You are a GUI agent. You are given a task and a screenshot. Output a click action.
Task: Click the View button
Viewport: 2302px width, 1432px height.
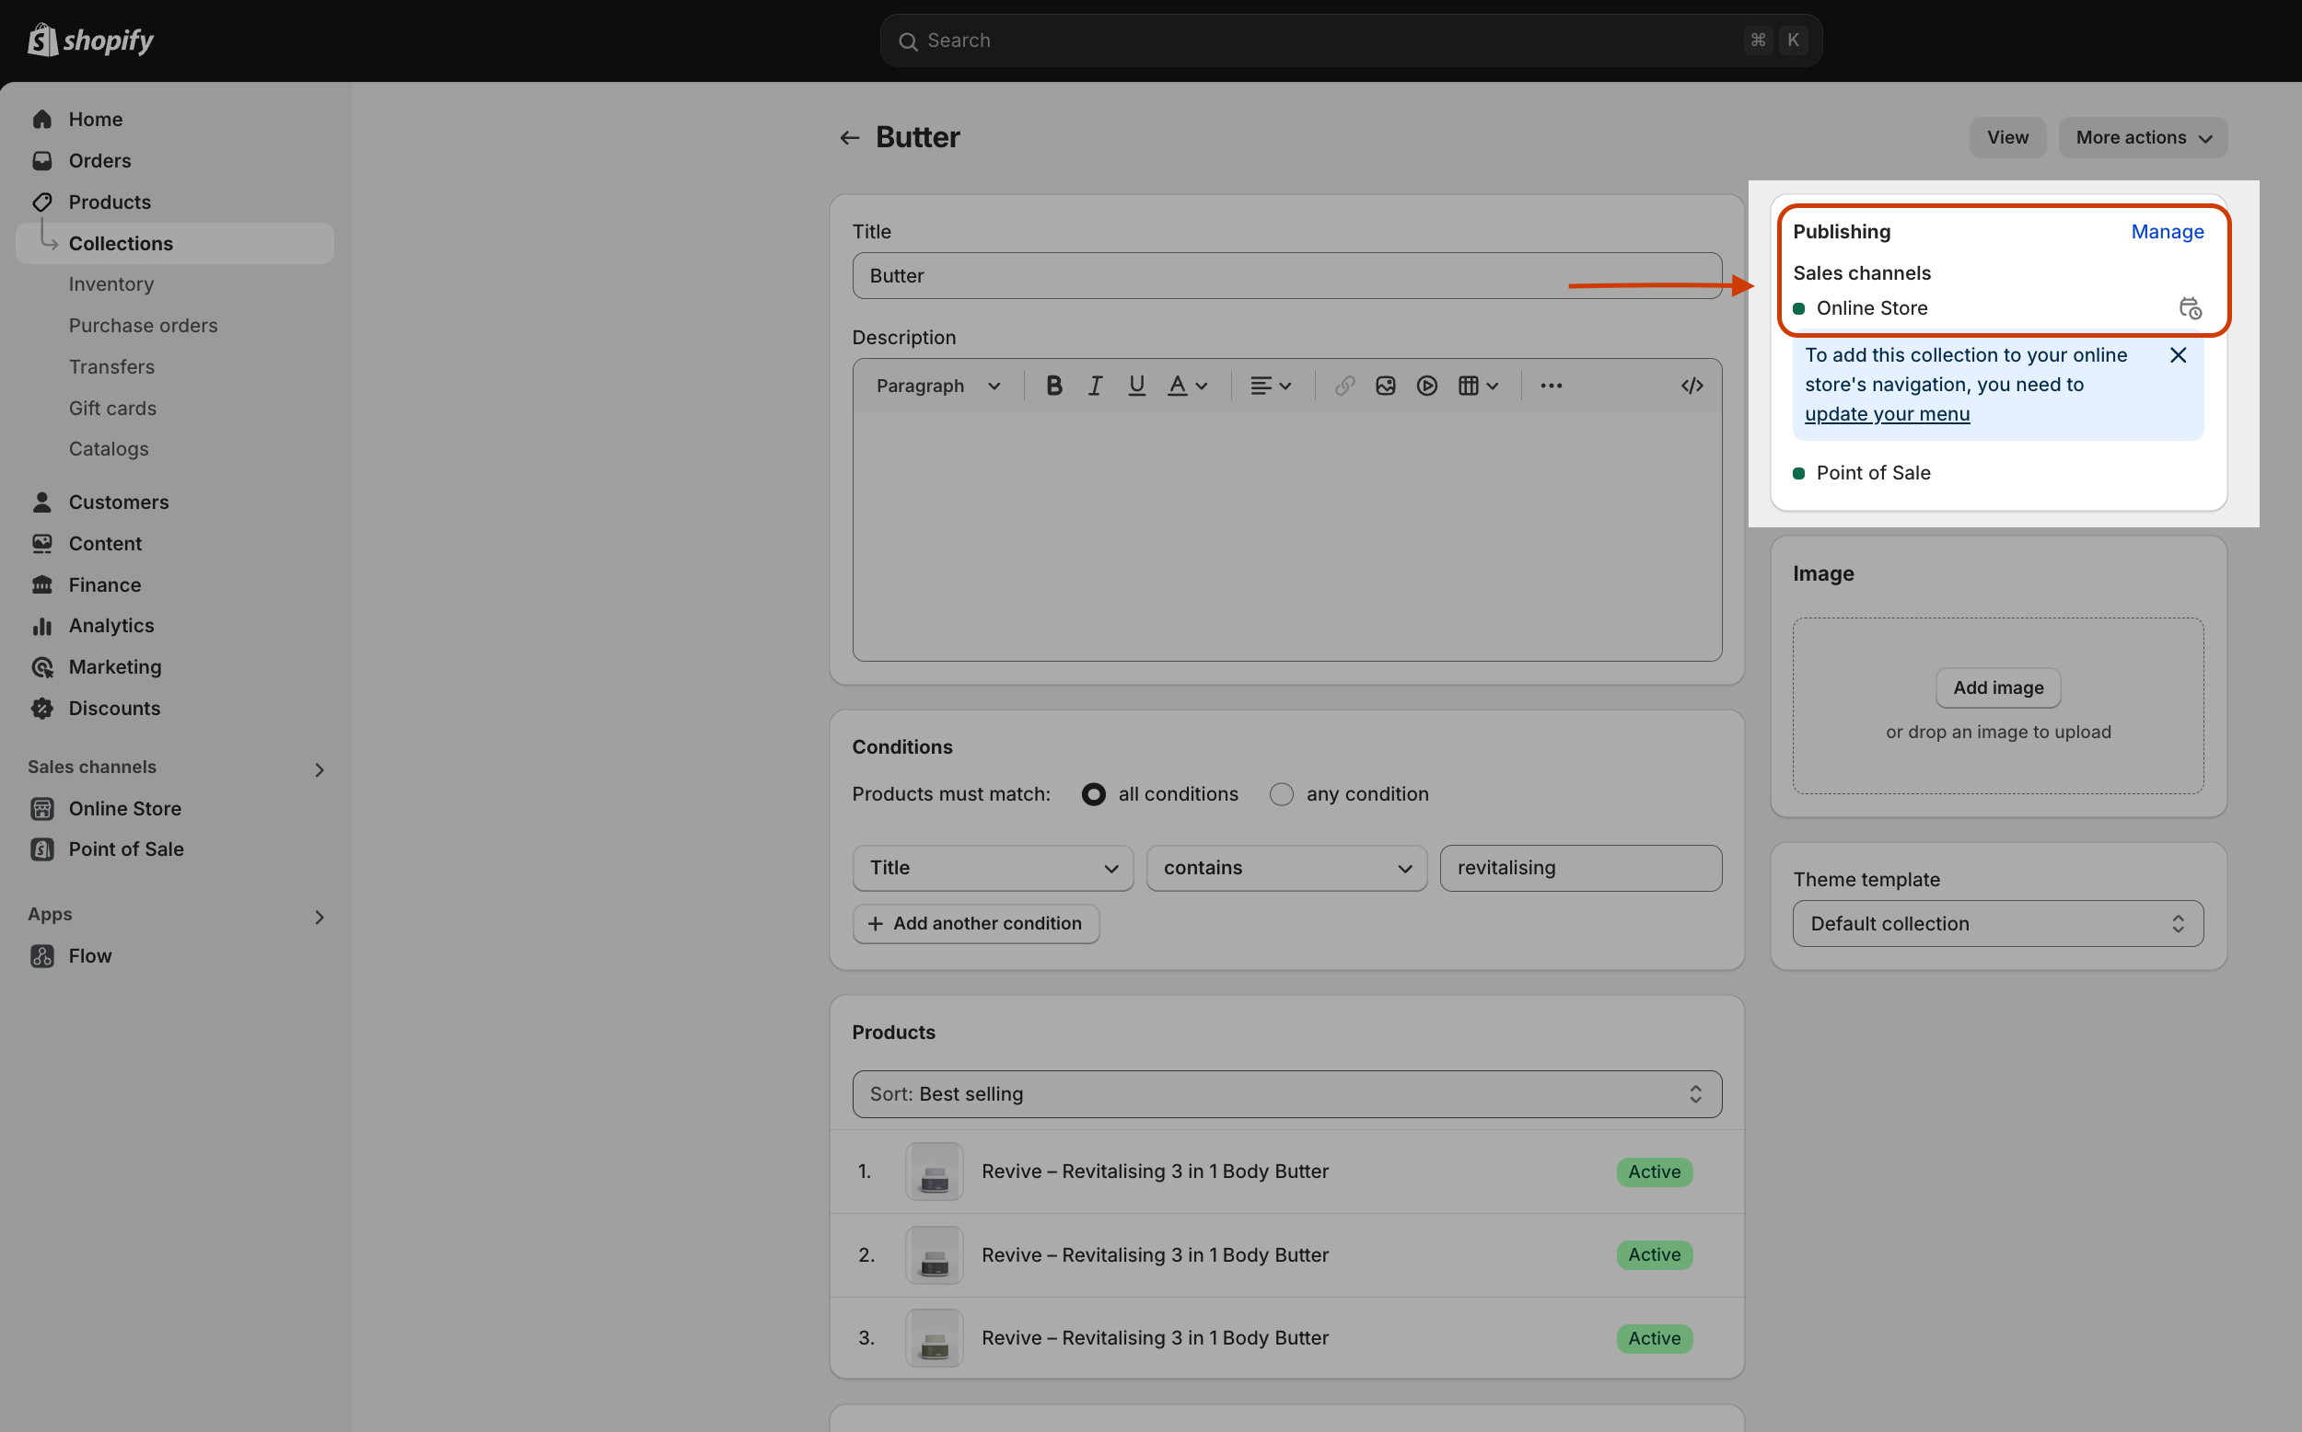(x=2007, y=138)
